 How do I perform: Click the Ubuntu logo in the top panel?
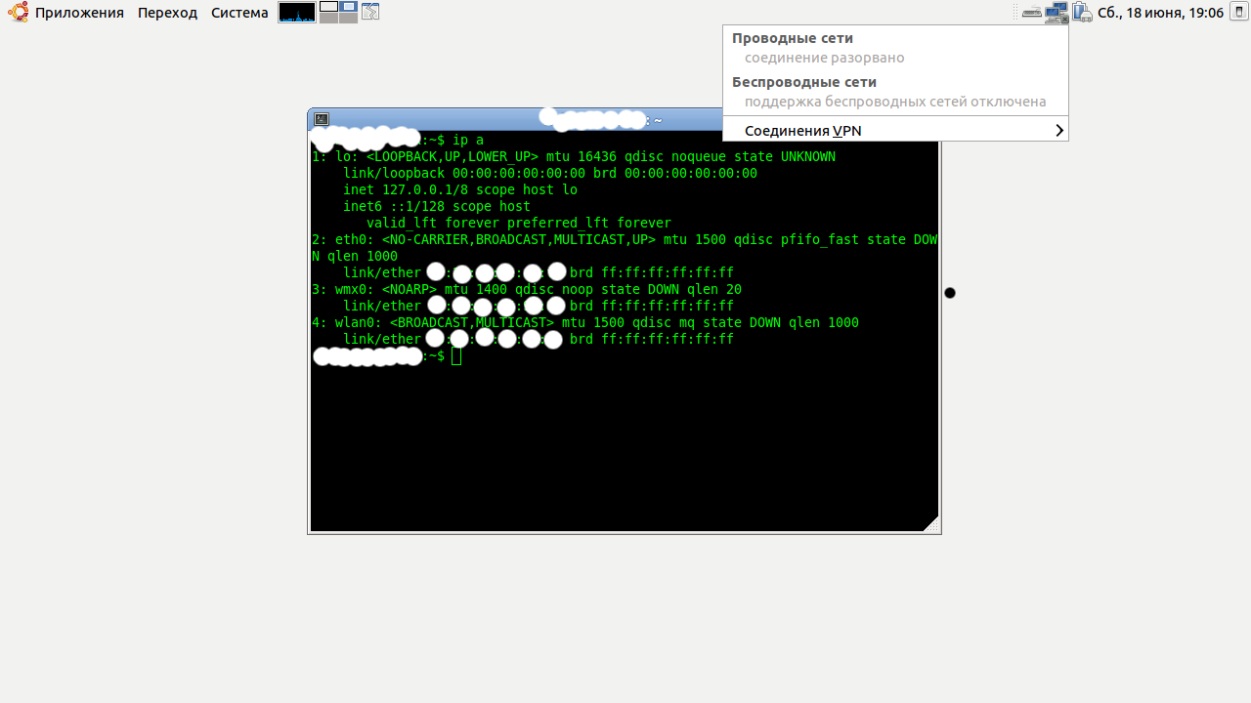point(18,13)
